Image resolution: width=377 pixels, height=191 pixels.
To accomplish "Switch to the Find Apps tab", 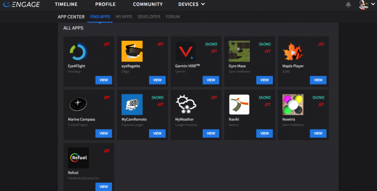I will [x=100, y=17].
